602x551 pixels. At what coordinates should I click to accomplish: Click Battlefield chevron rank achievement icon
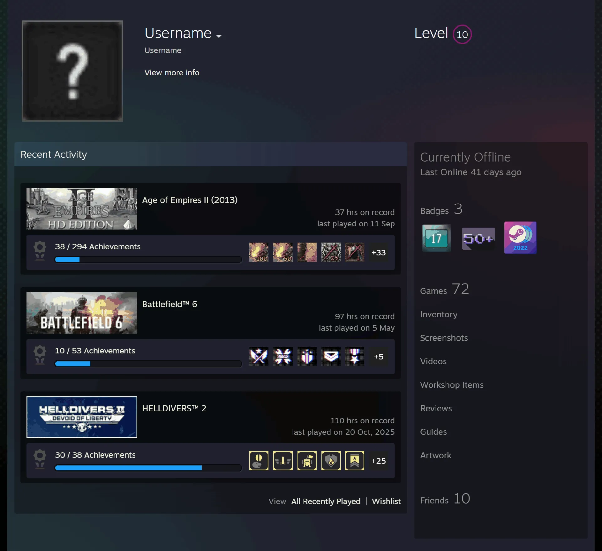331,356
